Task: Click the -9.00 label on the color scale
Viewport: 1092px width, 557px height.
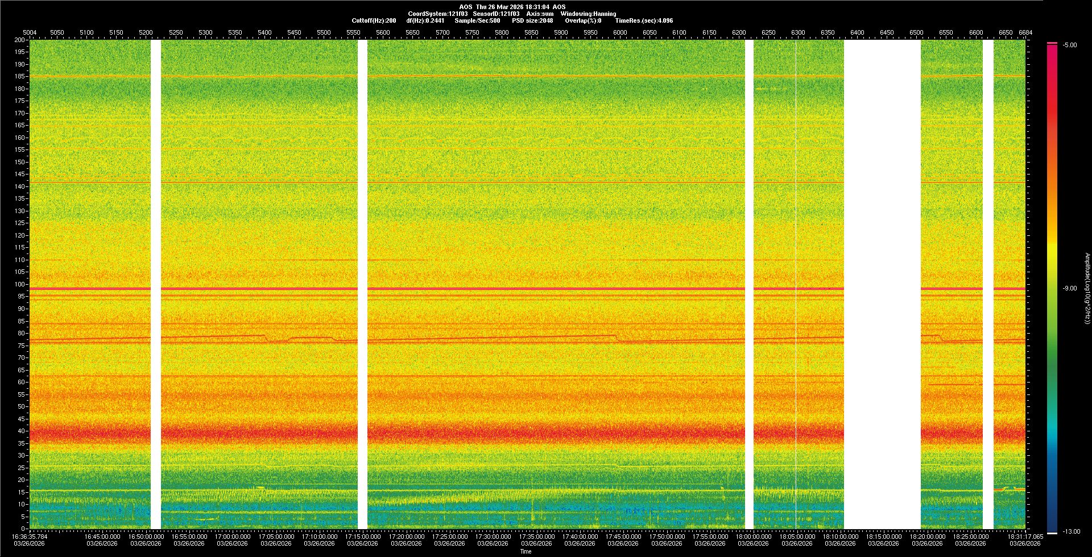Action: pos(1070,288)
